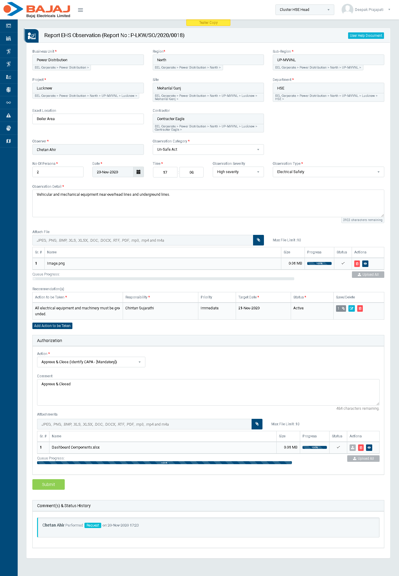Viewport: 399px width, 576px height.
Task: Click the calendar icon next to the Date field
Action: coord(138,172)
